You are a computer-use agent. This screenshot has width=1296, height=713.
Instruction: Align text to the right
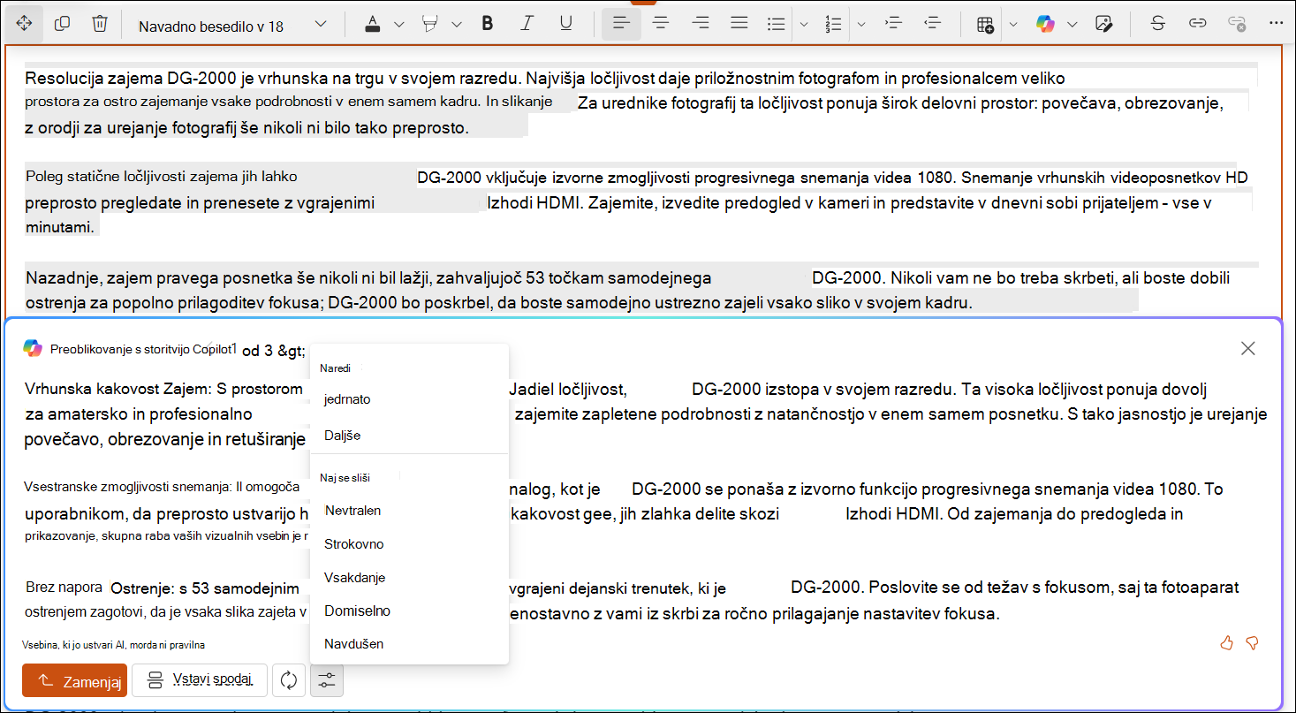701,24
